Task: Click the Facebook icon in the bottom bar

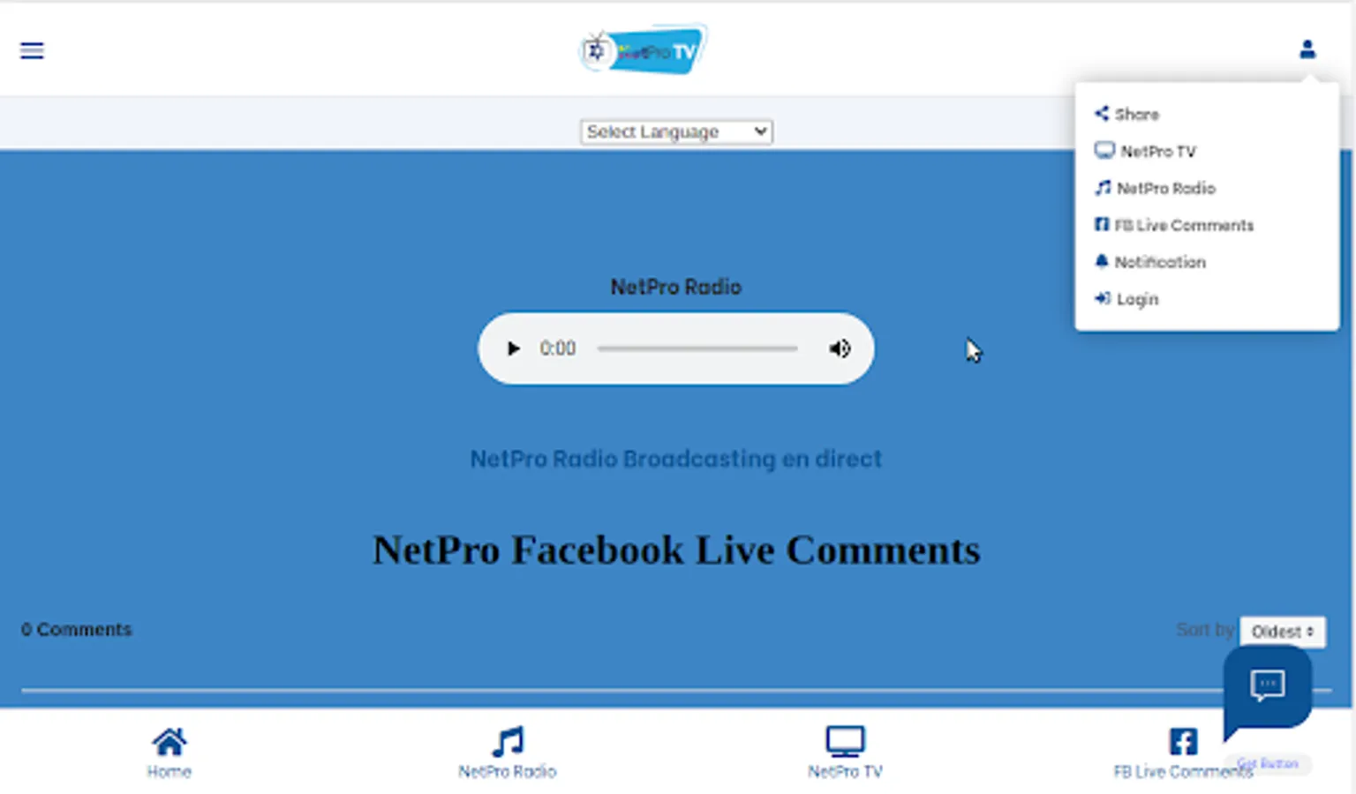Action: [1183, 742]
